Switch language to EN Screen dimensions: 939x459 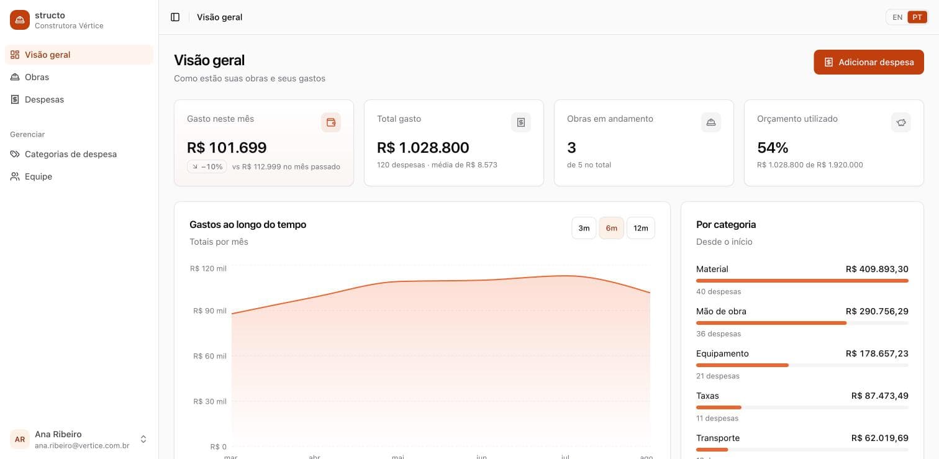(x=897, y=17)
